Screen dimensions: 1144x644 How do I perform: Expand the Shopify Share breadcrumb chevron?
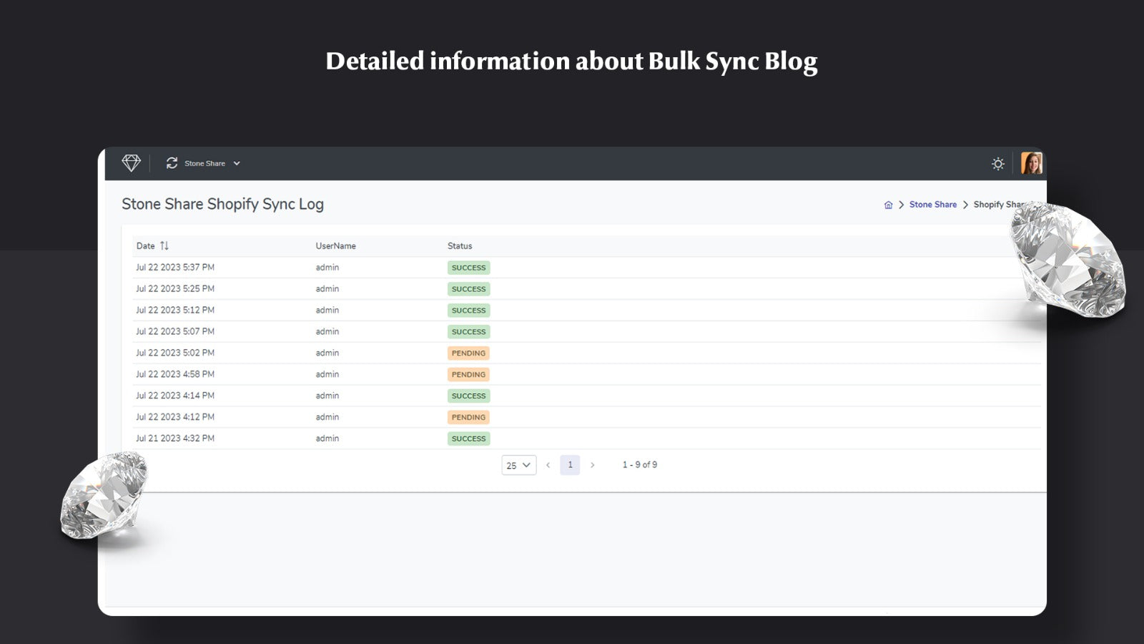click(965, 205)
